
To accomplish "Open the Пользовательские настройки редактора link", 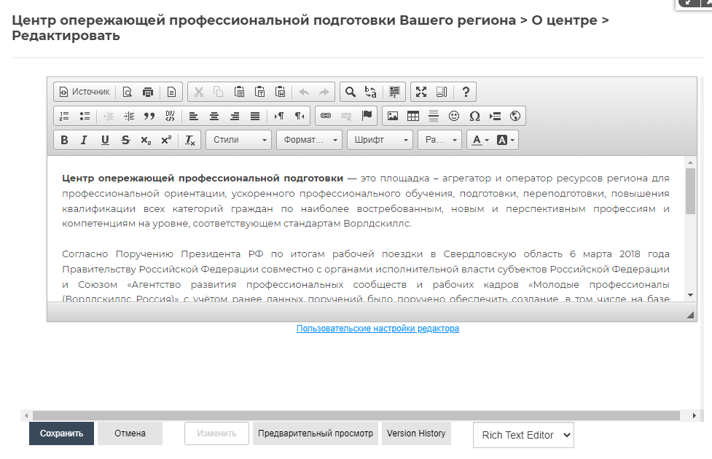I will tap(377, 329).
